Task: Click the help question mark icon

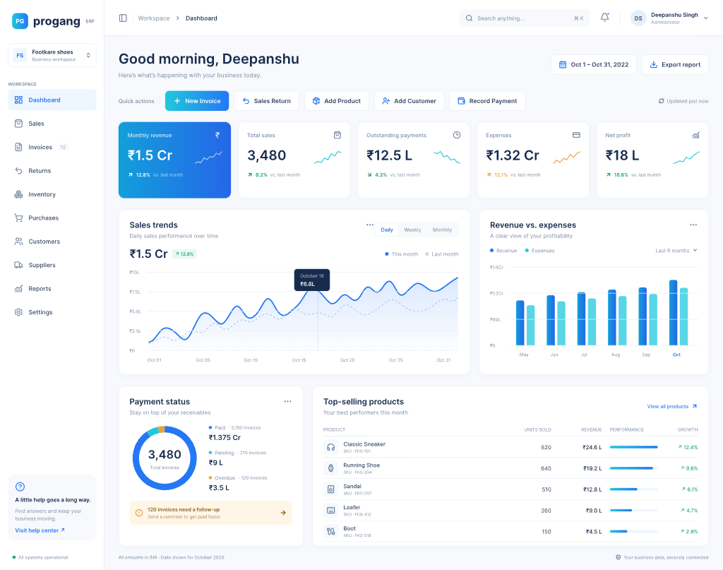Action: 20,487
